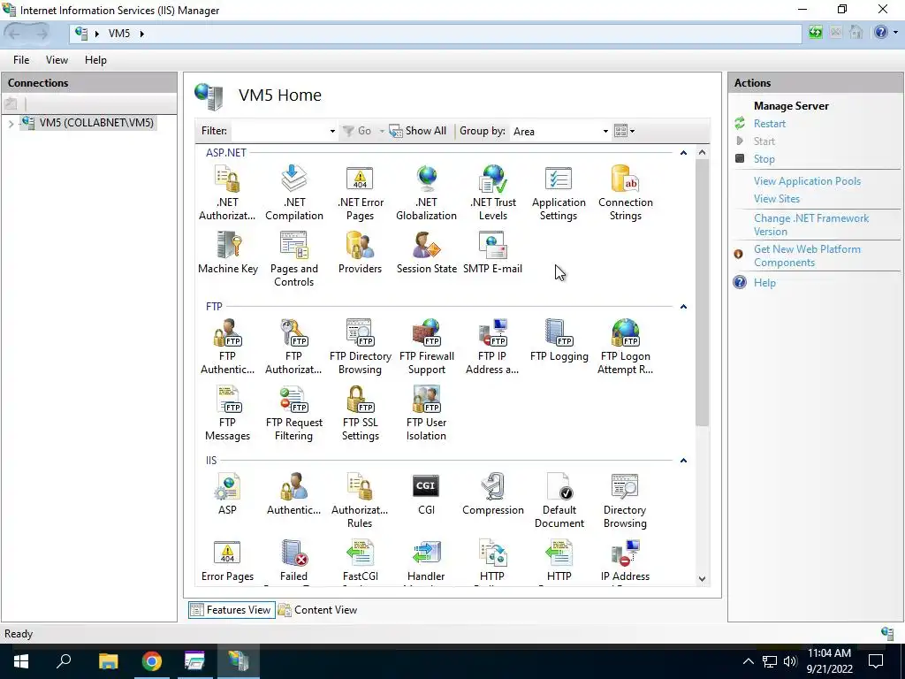Open FTP Messages feature
This screenshot has height=679, width=905.
227,414
